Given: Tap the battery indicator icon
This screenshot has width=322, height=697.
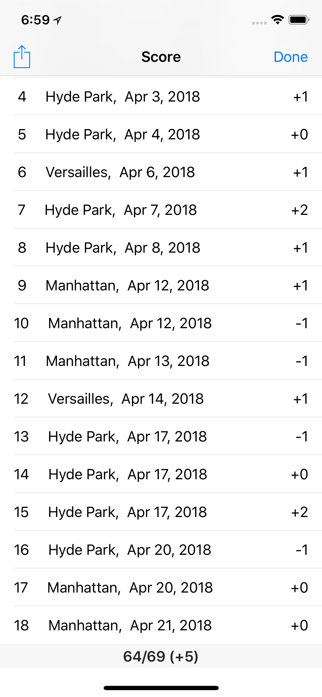Looking at the screenshot, I should (x=299, y=20).
